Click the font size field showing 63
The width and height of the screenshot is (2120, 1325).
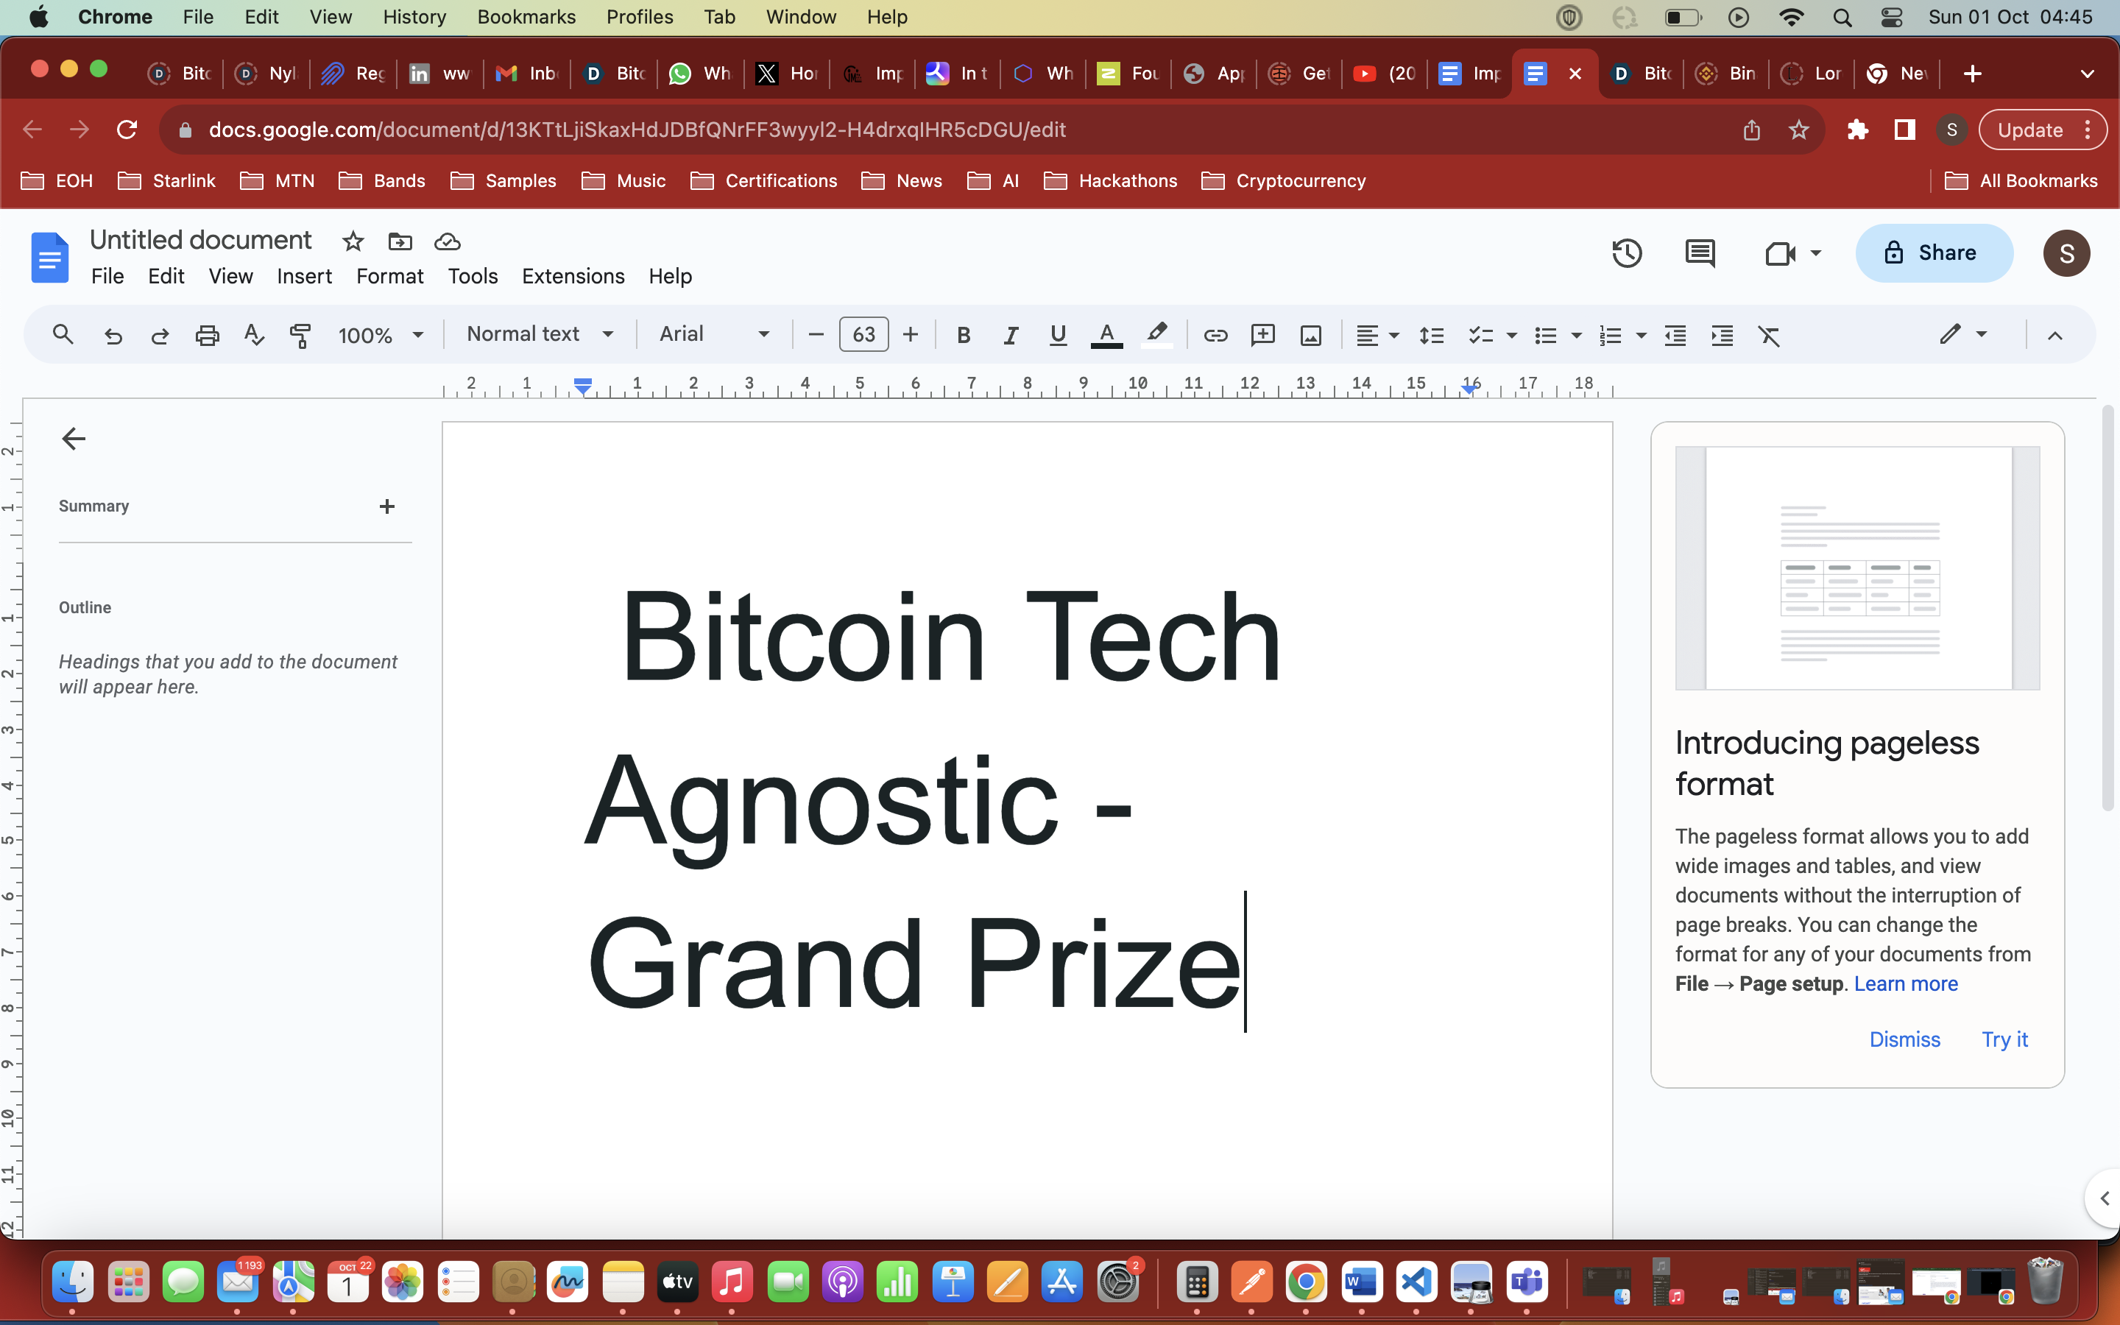coord(863,334)
